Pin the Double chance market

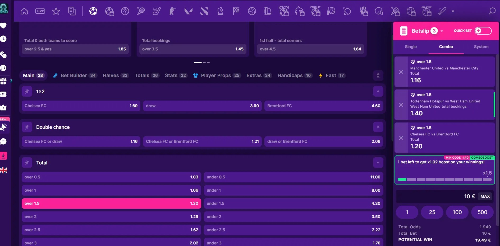coord(27,127)
